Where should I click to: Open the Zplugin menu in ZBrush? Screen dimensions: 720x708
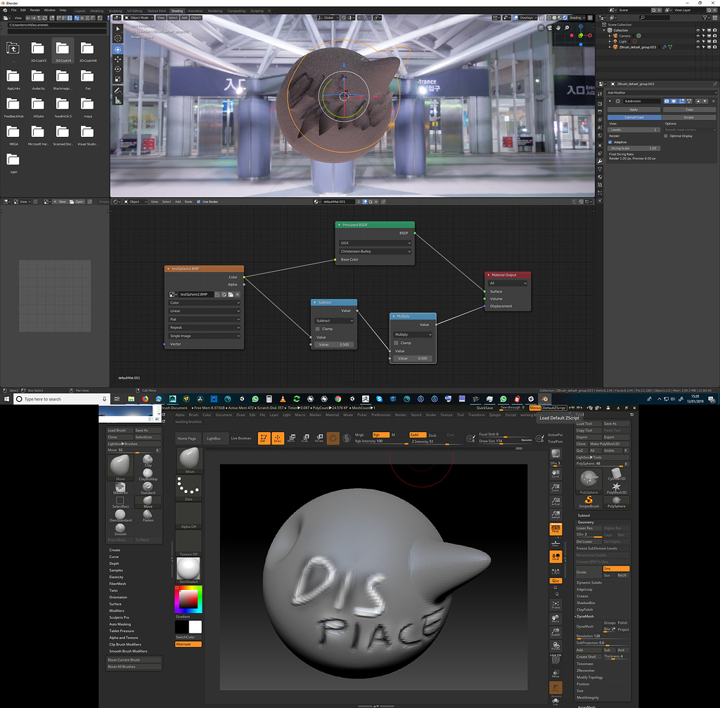pos(495,415)
